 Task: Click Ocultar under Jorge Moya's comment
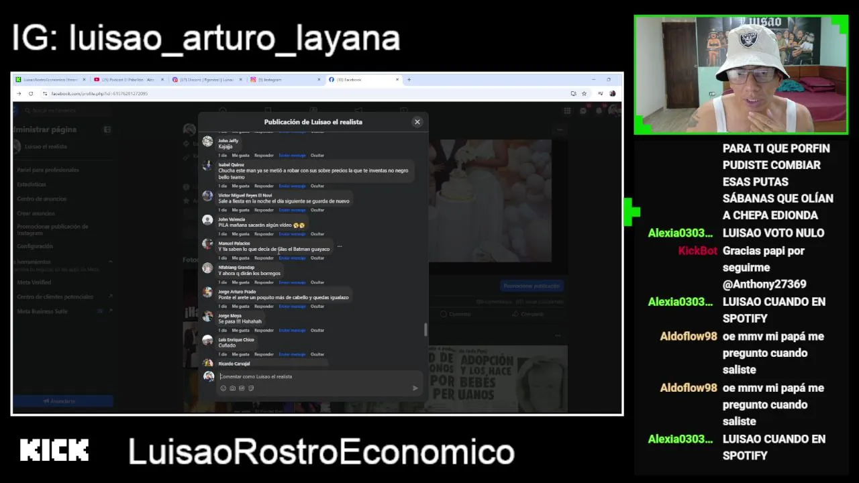(317, 331)
